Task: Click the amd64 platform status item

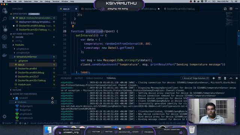Action: (75, 123)
